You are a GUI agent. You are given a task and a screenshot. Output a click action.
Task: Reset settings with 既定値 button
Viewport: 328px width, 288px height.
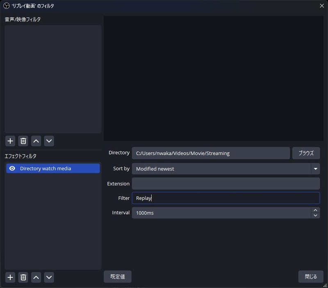tap(117, 277)
